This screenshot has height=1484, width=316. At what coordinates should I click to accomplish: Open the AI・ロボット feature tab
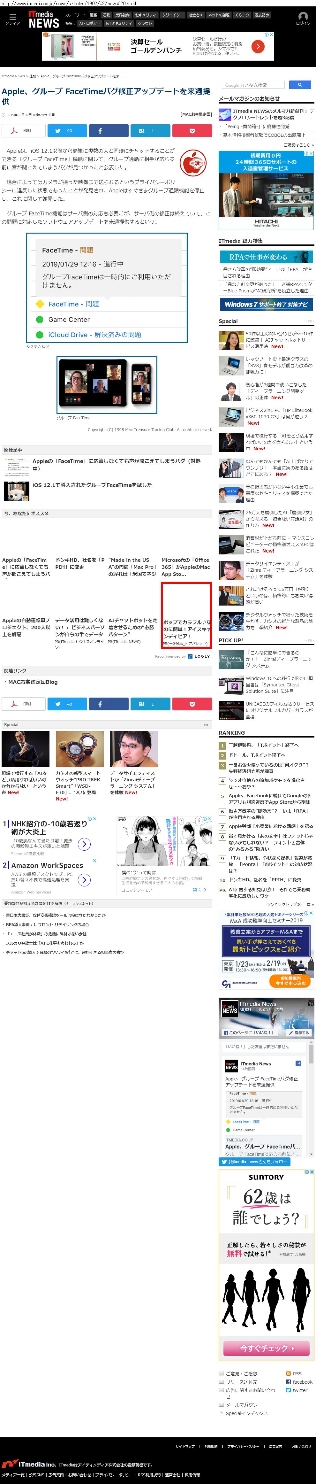(90, 23)
